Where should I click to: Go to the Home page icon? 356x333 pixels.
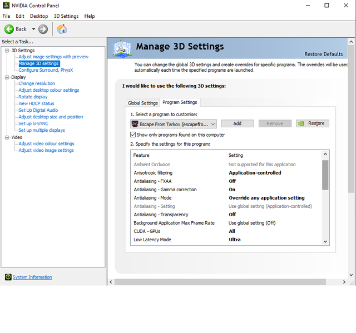(x=62, y=29)
